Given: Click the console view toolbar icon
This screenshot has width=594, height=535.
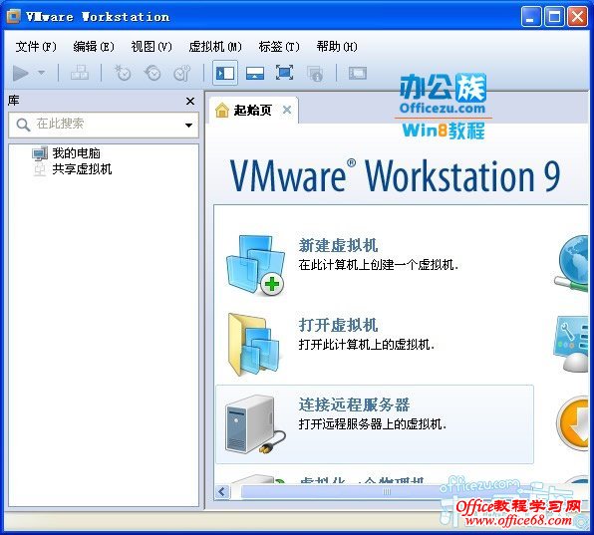Looking at the screenshot, I should pos(358,73).
